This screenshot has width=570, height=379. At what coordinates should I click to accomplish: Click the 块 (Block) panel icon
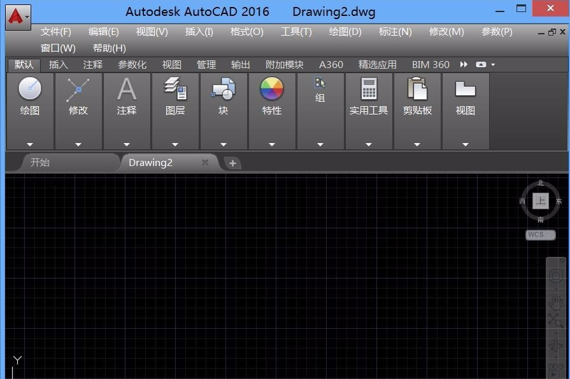224,90
